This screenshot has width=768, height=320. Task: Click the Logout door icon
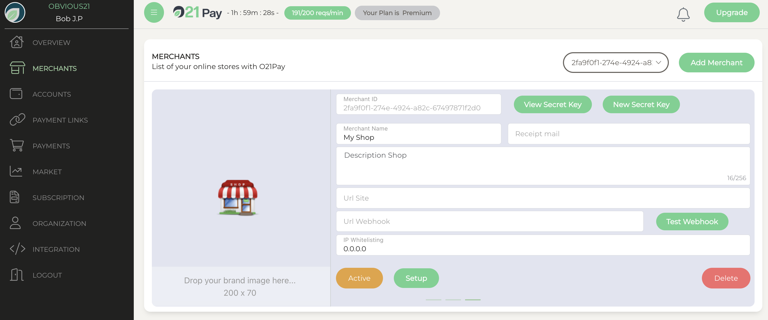[17, 275]
